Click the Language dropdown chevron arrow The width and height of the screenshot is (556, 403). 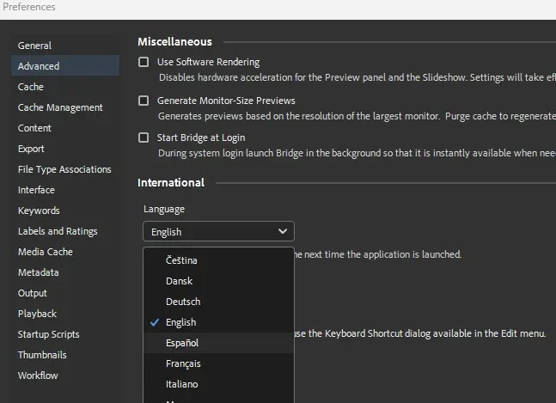(x=283, y=231)
